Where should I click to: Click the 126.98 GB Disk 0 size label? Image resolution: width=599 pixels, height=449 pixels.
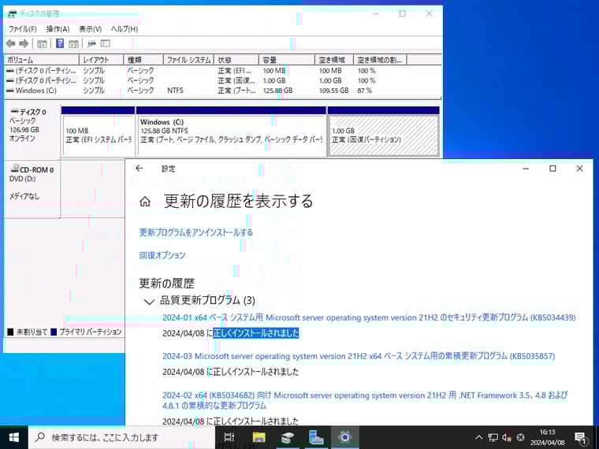24,130
